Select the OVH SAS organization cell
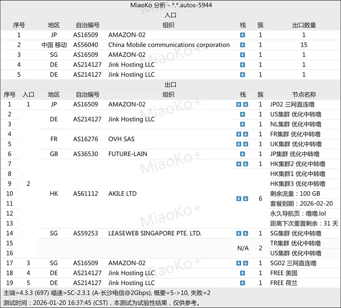The height and width of the screenshot is (308, 341). (x=121, y=139)
